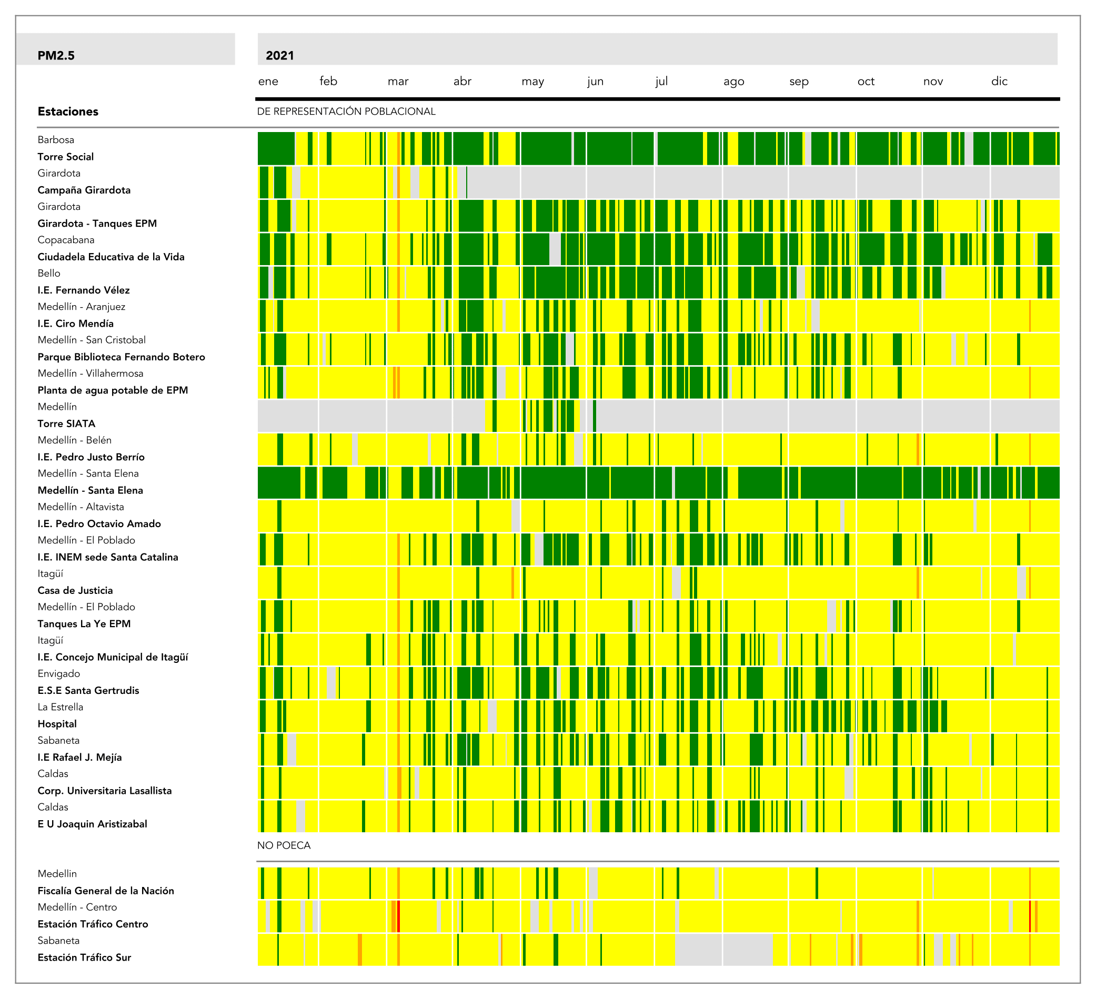Click the 'NO POECA' section label
The height and width of the screenshot is (999, 1096).
point(284,845)
